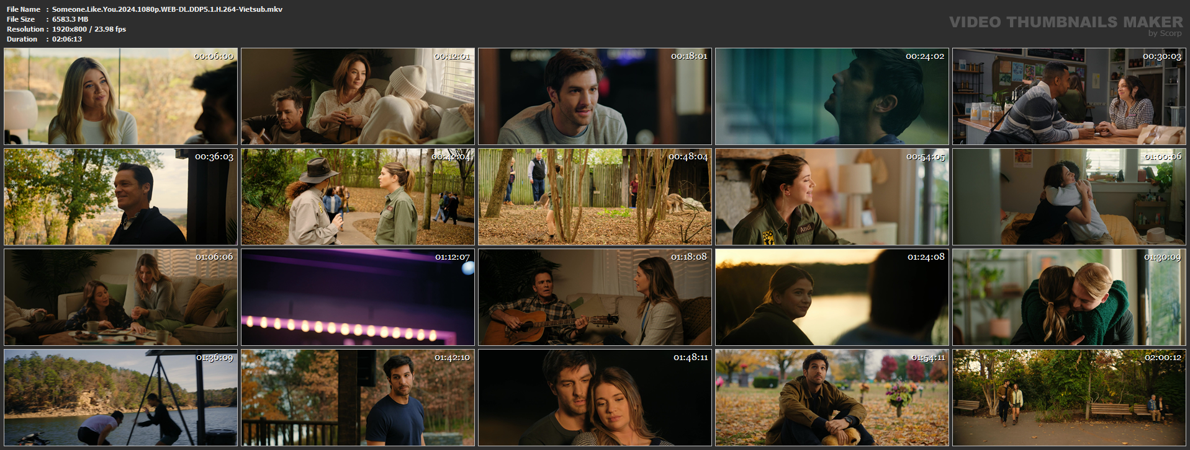1190x450 pixels.
Task: Select the thumbnail at 00:24:02
Action: pyautogui.click(x=832, y=97)
